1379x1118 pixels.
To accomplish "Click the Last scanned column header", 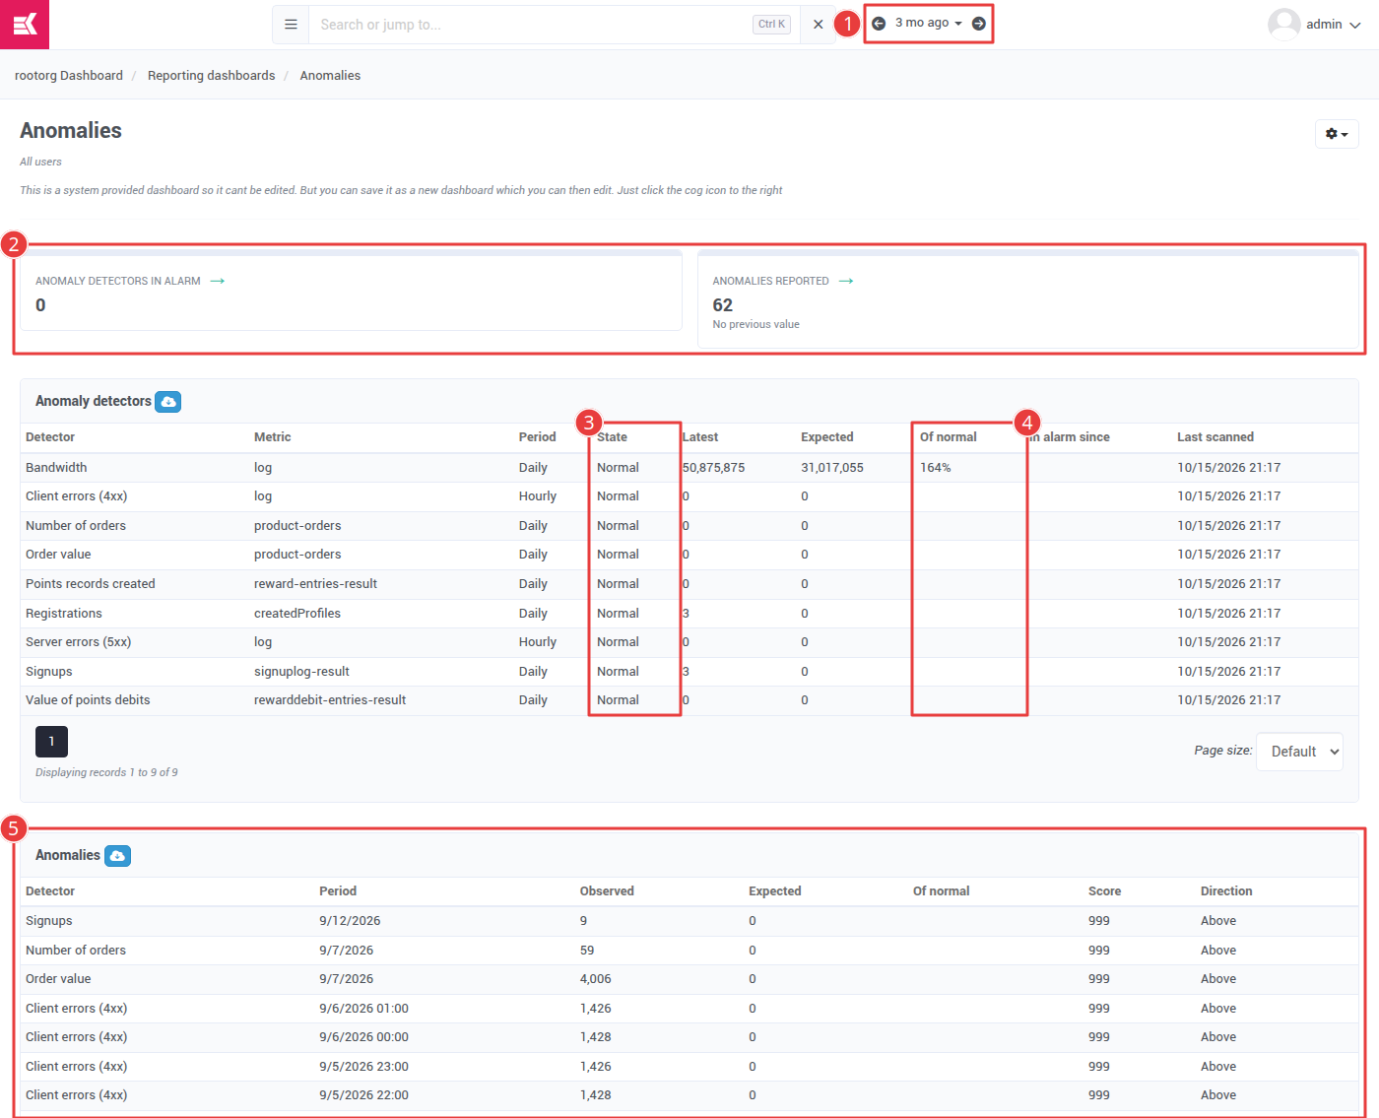I will pos(1215,437).
